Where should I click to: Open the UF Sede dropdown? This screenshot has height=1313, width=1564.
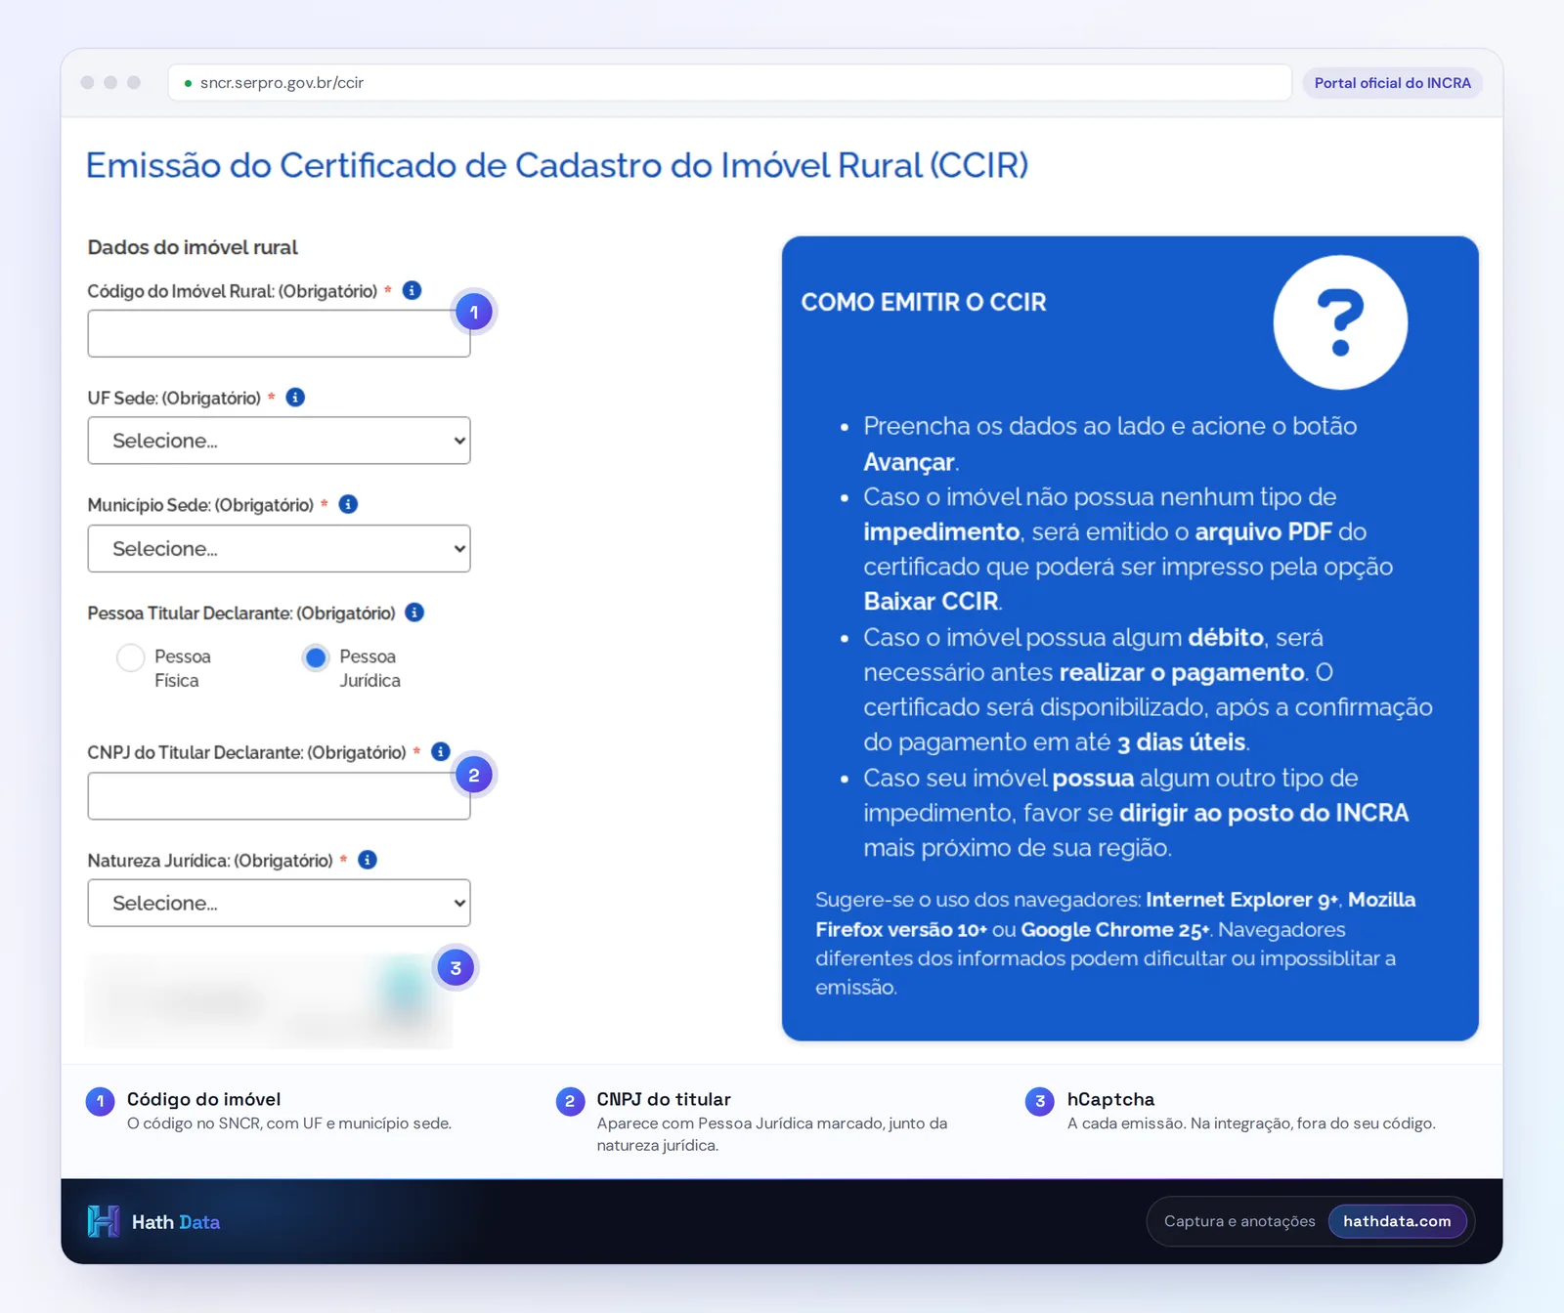pyautogui.click(x=279, y=441)
